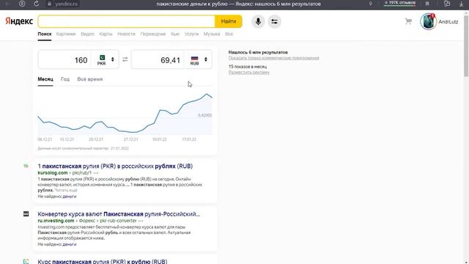The height and width of the screenshot is (264, 469).
Task: Click the site lock icon
Action: pyautogui.click(x=50, y=4)
